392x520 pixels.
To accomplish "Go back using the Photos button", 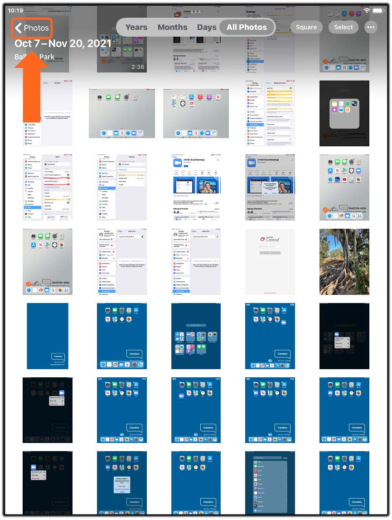I will tap(32, 28).
